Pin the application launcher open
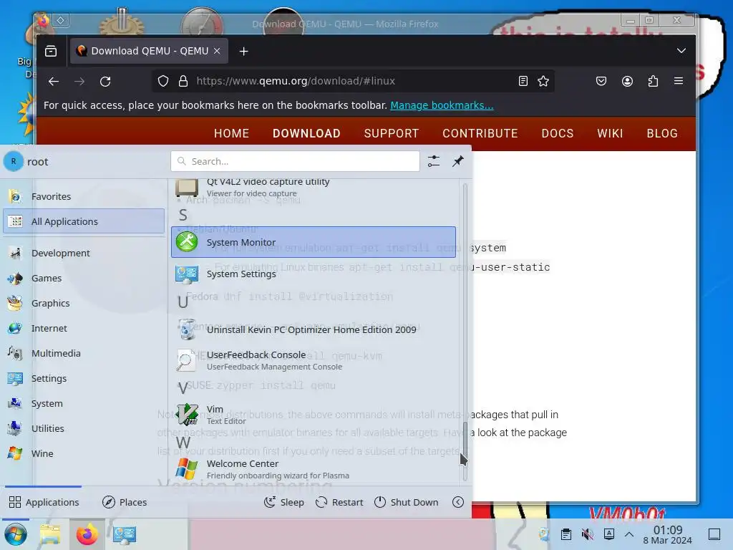This screenshot has height=550, width=733. click(x=458, y=161)
